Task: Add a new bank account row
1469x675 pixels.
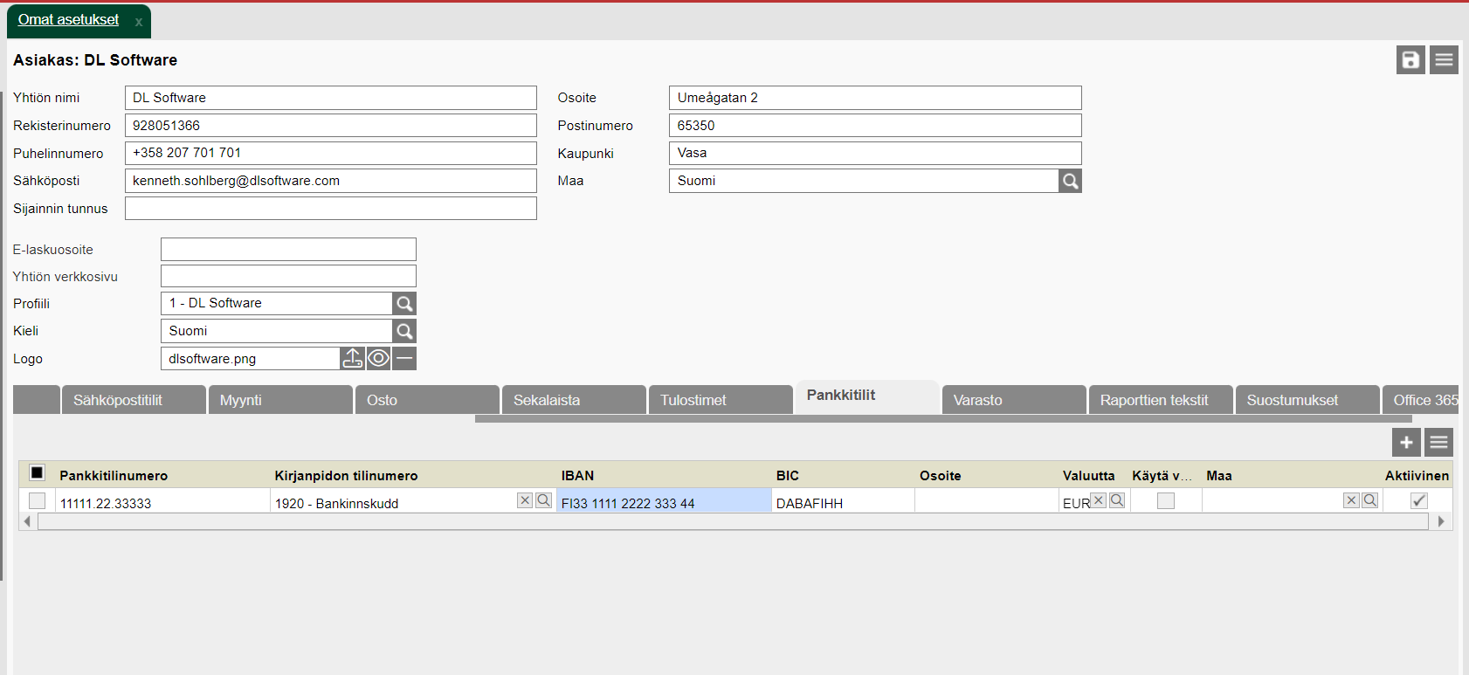Action: pos(1406,443)
